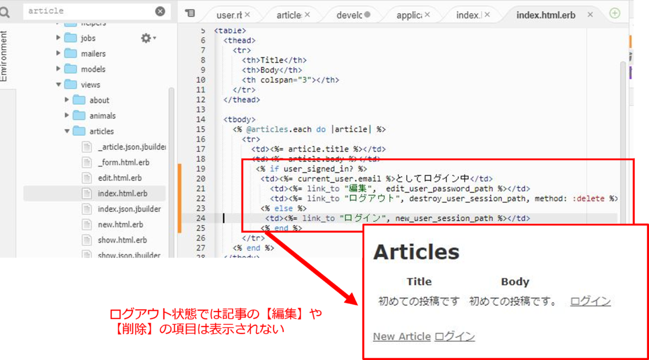This screenshot has height=360, width=649.
Task: Click the magnifier search icon beside the search field
Action: click(x=4, y=13)
